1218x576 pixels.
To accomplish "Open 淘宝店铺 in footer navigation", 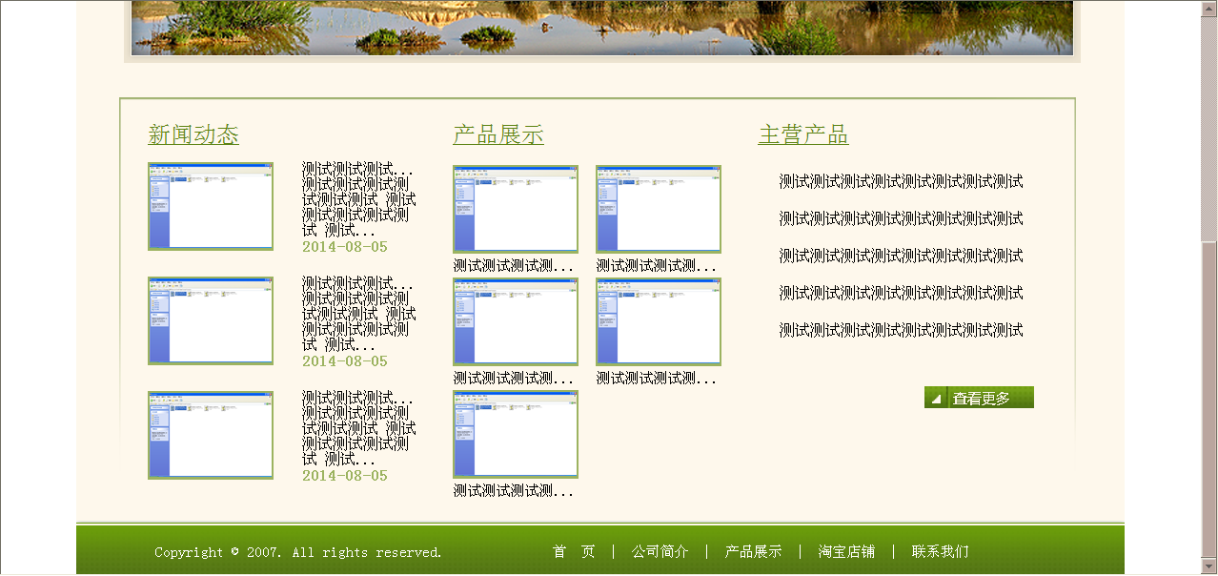I will tap(846, 551).
